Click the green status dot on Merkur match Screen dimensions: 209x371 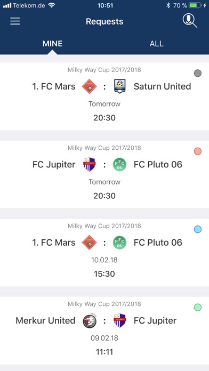(198, 308)
